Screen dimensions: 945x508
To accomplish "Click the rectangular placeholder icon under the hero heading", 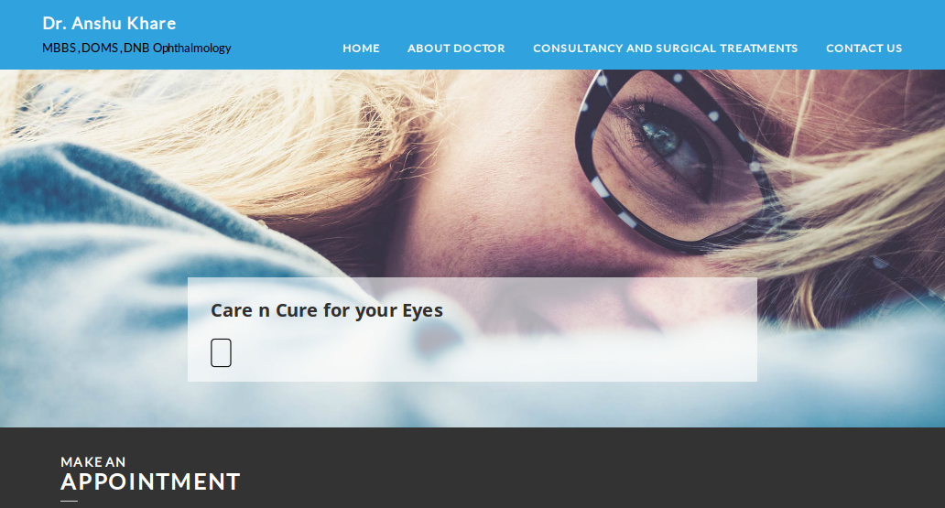I will pos(221,352).
